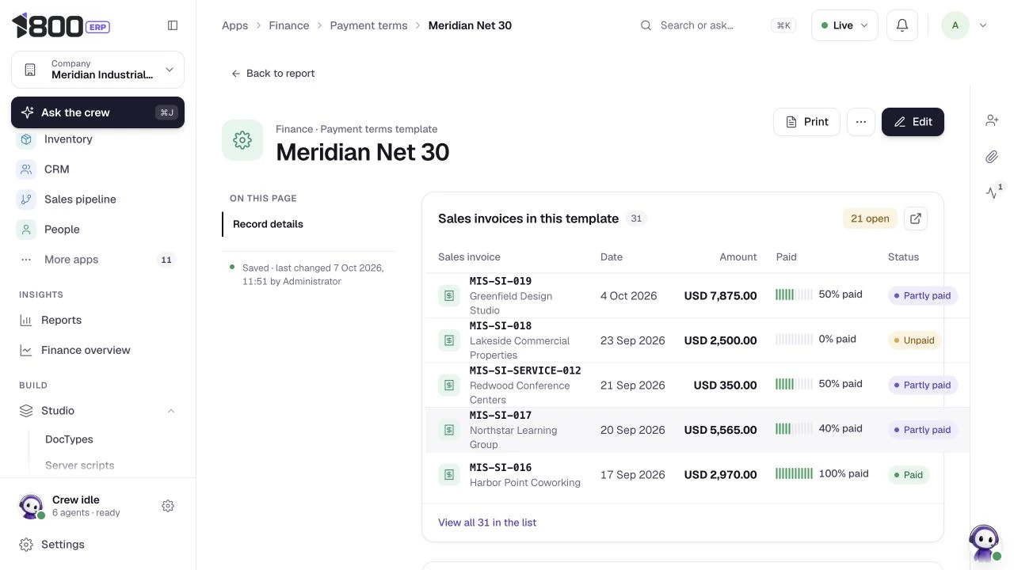
Task: Open sales invoices list in new view
Action: pyautogui.click(x=916, y=218)
